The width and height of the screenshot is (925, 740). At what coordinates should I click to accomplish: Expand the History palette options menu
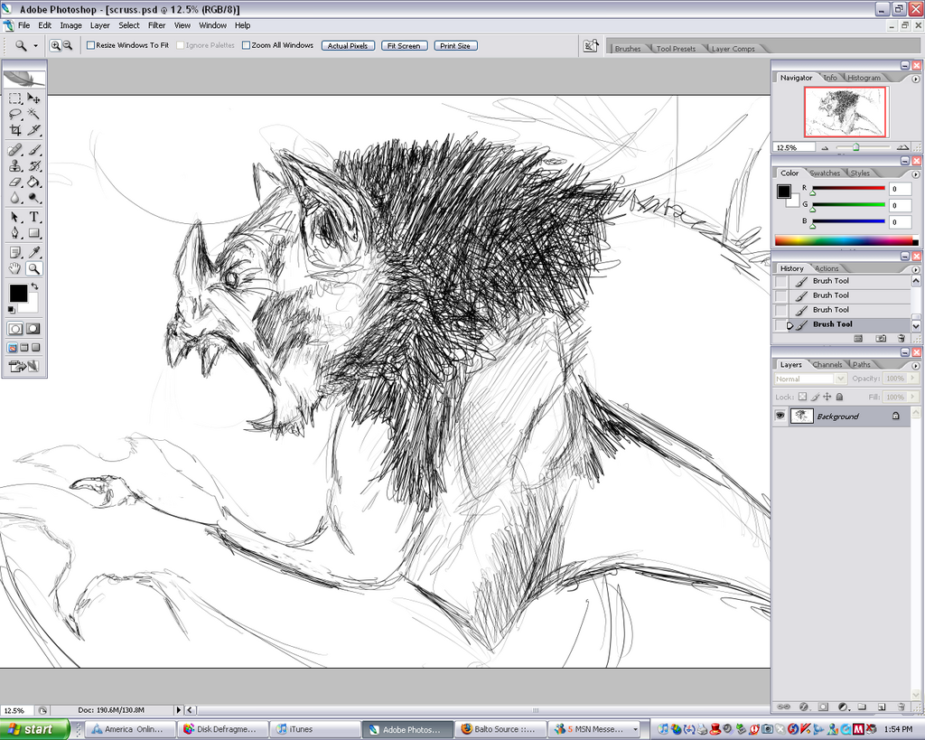(x=916, y=269)
